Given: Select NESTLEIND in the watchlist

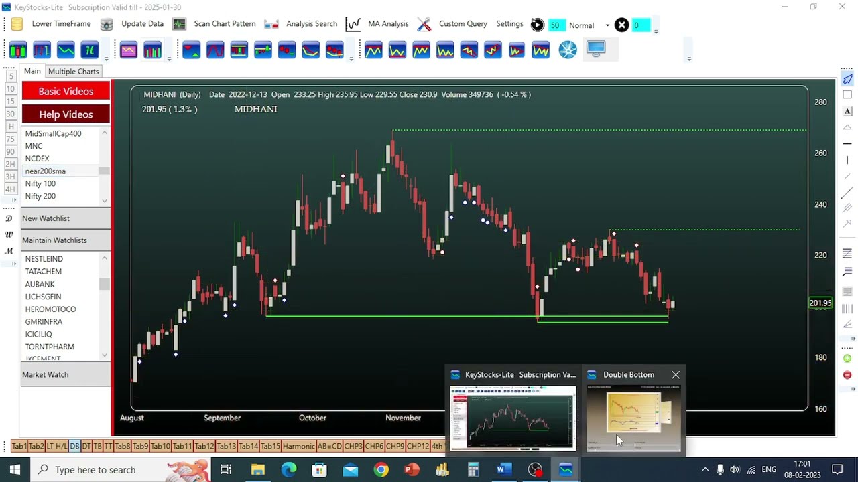Looking at the screenshot, I should [x=44, y=259].
